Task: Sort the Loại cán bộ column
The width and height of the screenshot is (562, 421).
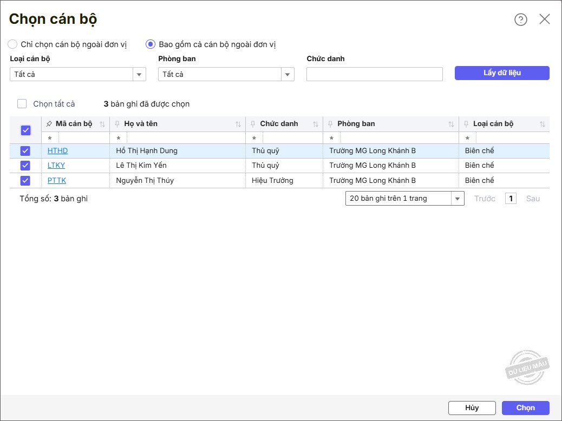Action: coord(543,124)
